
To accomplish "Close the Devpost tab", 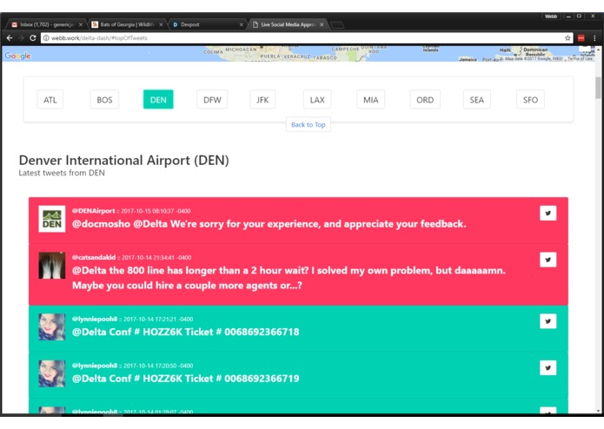I will pos(241,24).
